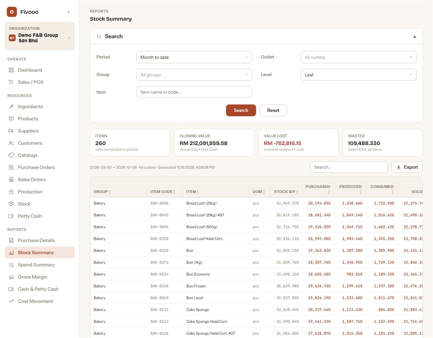This screenshot has width=433, height=338.
Task: Go to Ingredients page
Action: point(40,107)
